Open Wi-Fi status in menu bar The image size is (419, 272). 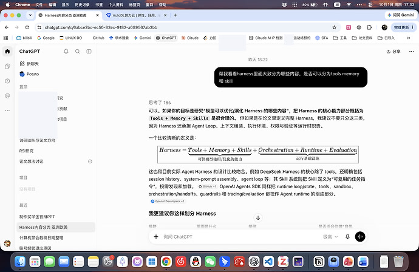(x=349, y=4)
